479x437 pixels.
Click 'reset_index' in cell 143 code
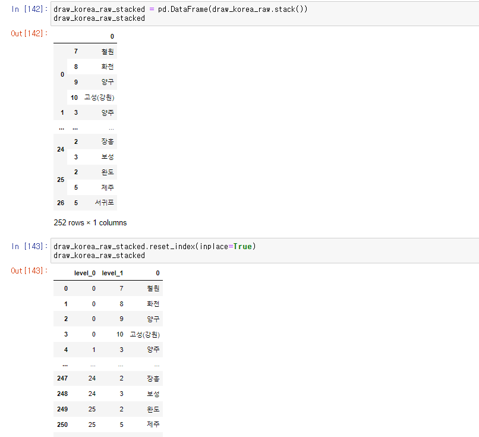[x=172, y=246]
